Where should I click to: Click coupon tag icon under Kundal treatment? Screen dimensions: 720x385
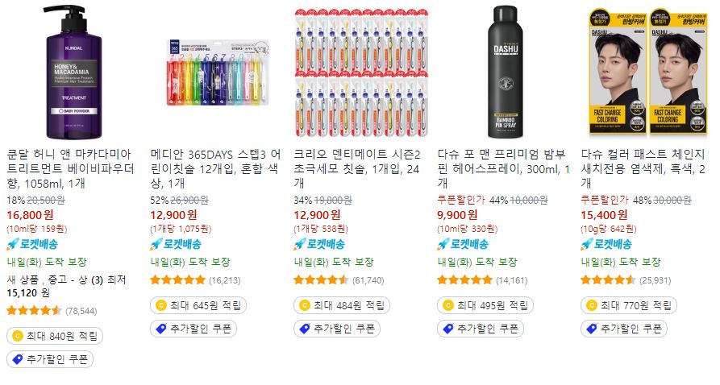18,359
